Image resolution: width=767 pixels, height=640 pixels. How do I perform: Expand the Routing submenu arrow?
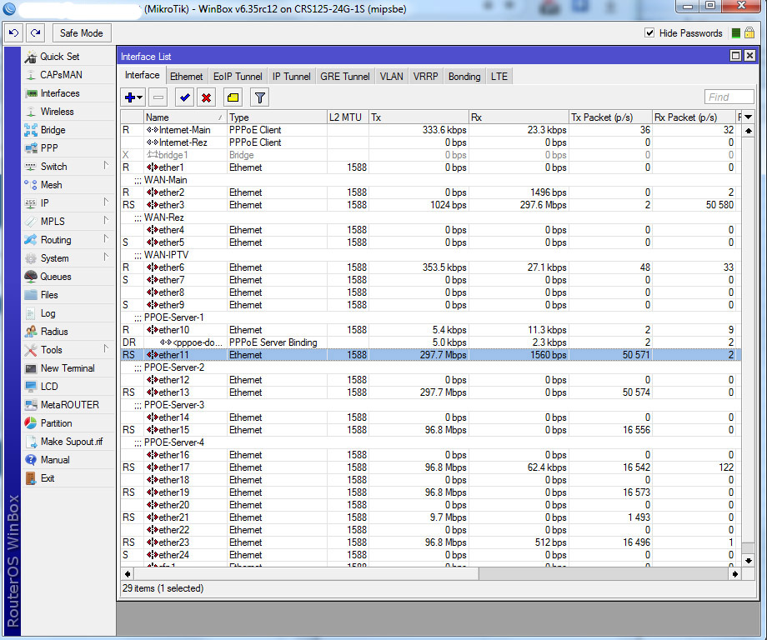[x=106, y=238]
